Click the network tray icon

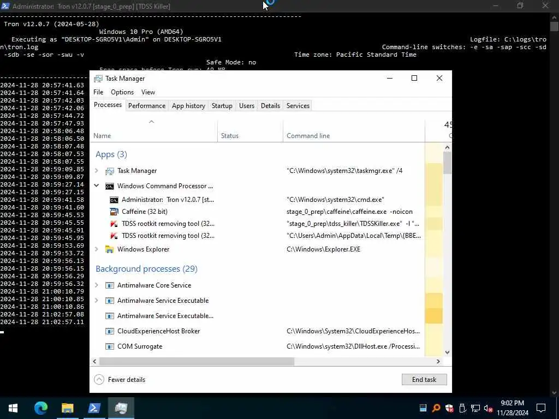coord(475,408)
